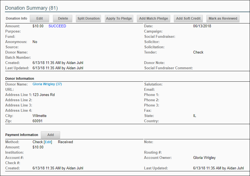Click the Anonymous value No
The image size is (250, 176).
tap(35, 42)
